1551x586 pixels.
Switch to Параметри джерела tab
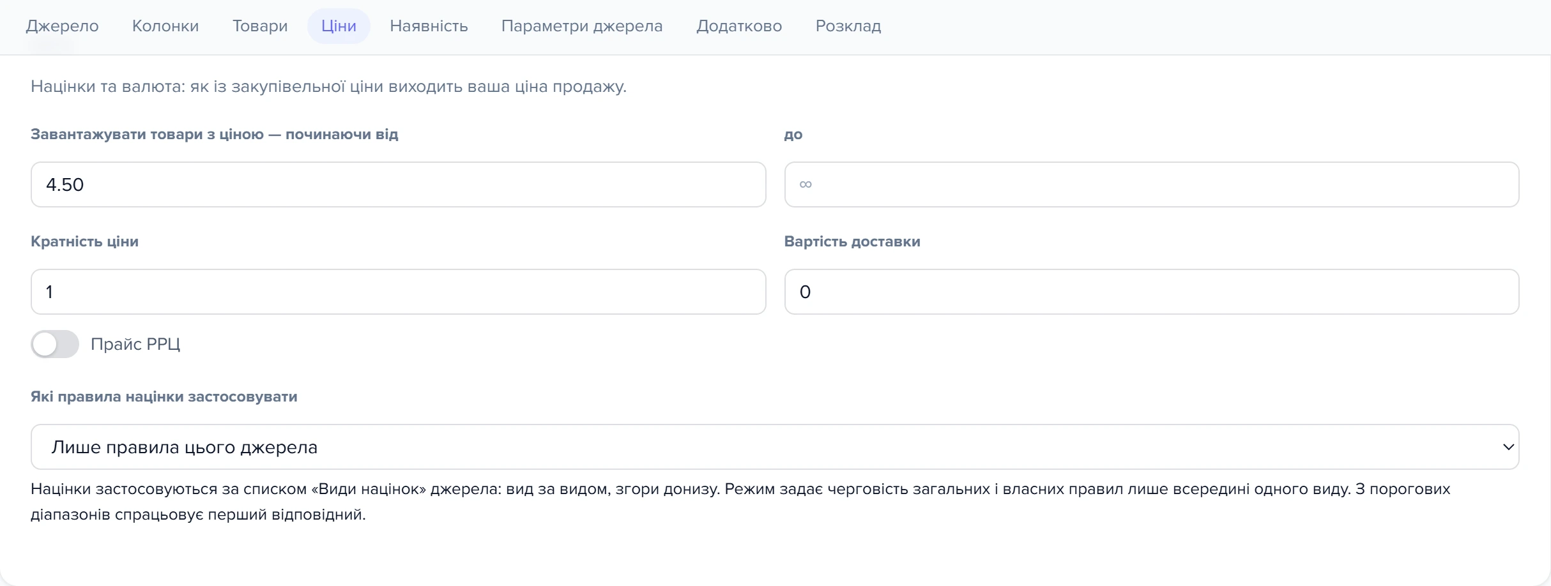coord(582,26)
